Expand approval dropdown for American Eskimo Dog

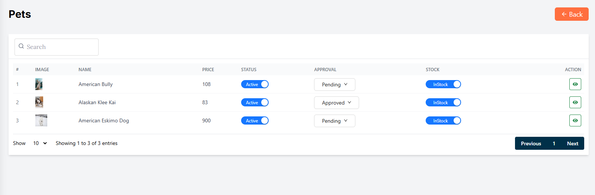click(335, 121)
